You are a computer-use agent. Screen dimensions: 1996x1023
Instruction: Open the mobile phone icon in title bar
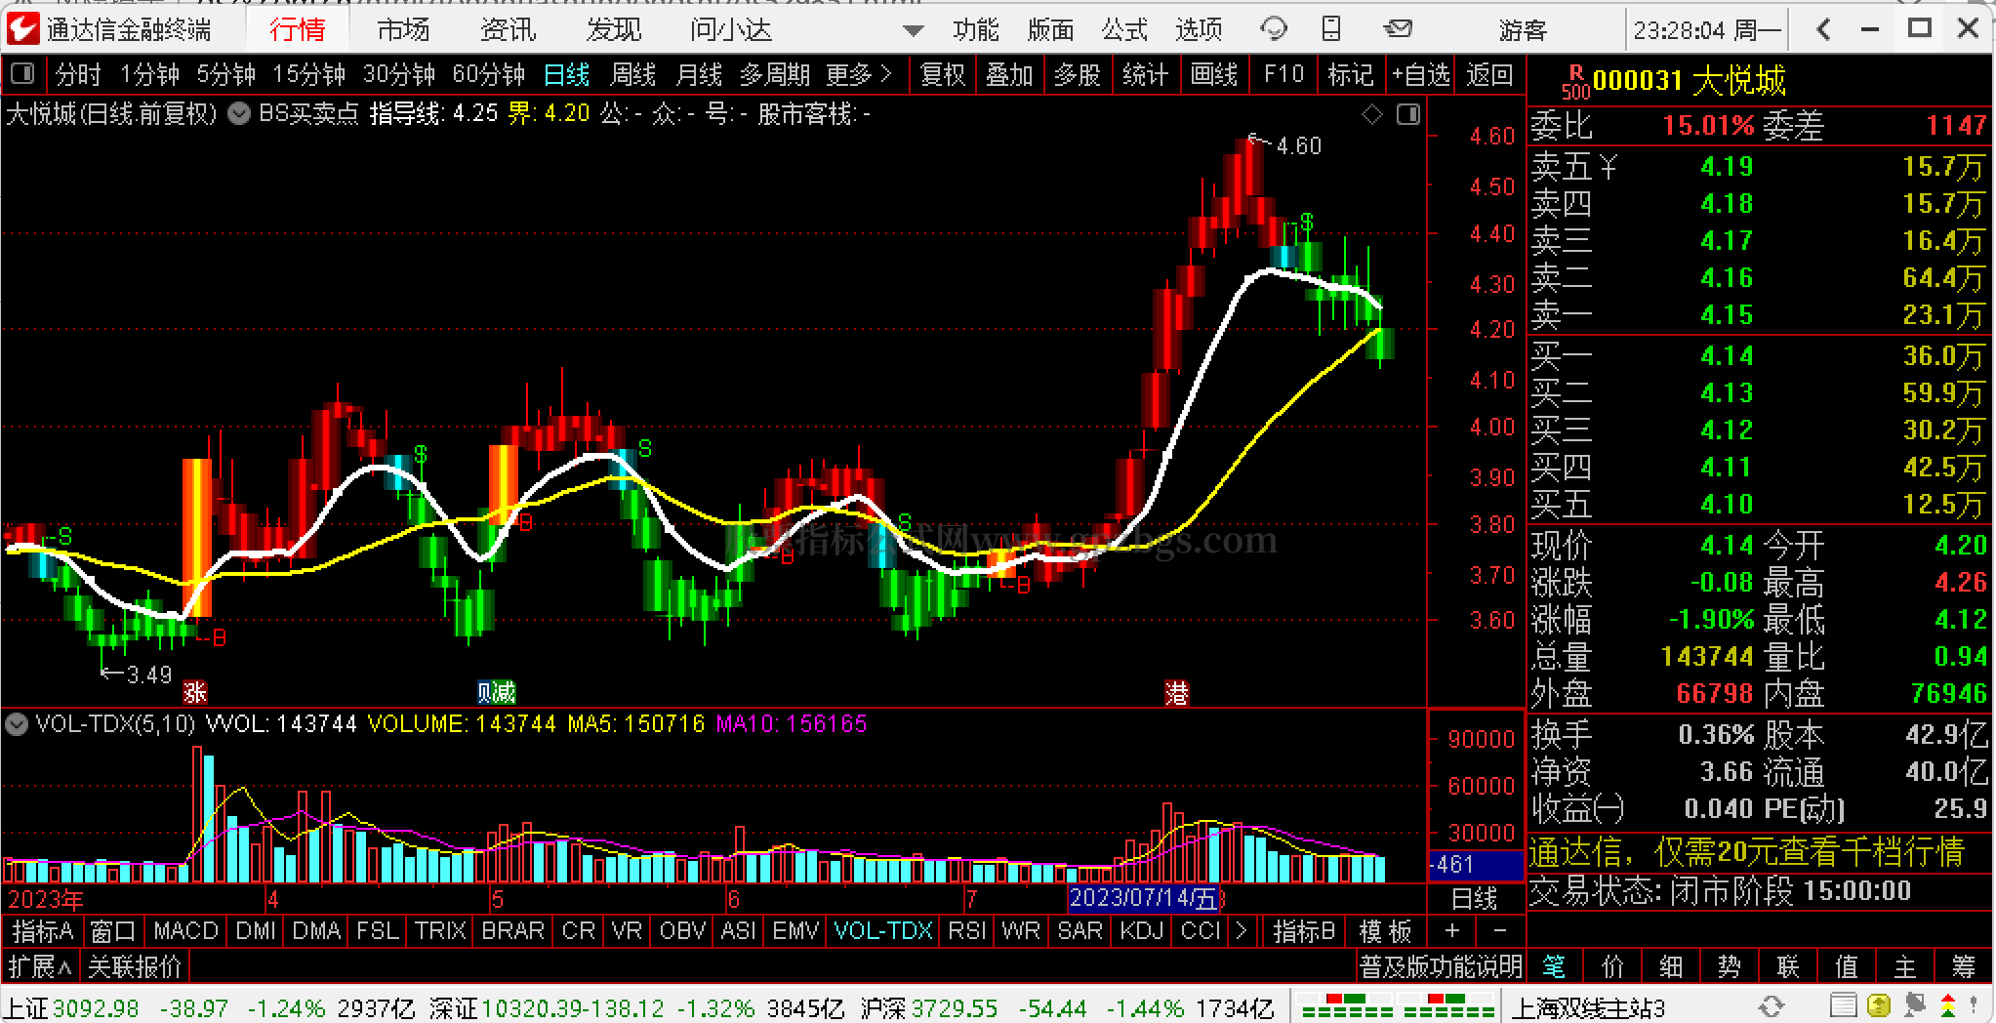tap(1331, 29)
